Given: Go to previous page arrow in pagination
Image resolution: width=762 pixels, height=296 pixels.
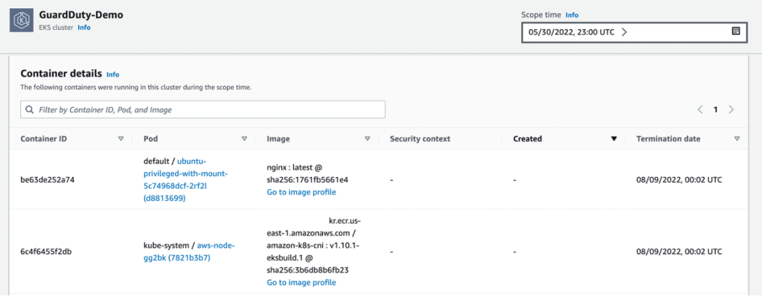Looking at the screenshot, I should pyautogui.click(x=700, y=110).
